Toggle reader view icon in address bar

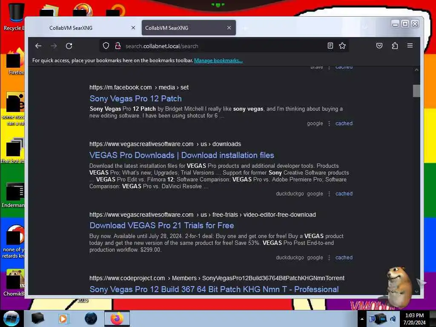330,46
